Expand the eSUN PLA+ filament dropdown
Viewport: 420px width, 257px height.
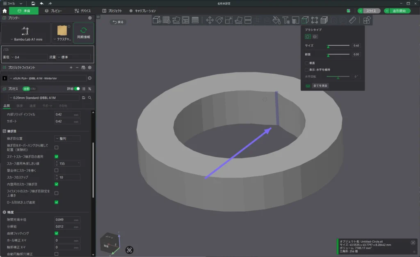click(47, 78)
